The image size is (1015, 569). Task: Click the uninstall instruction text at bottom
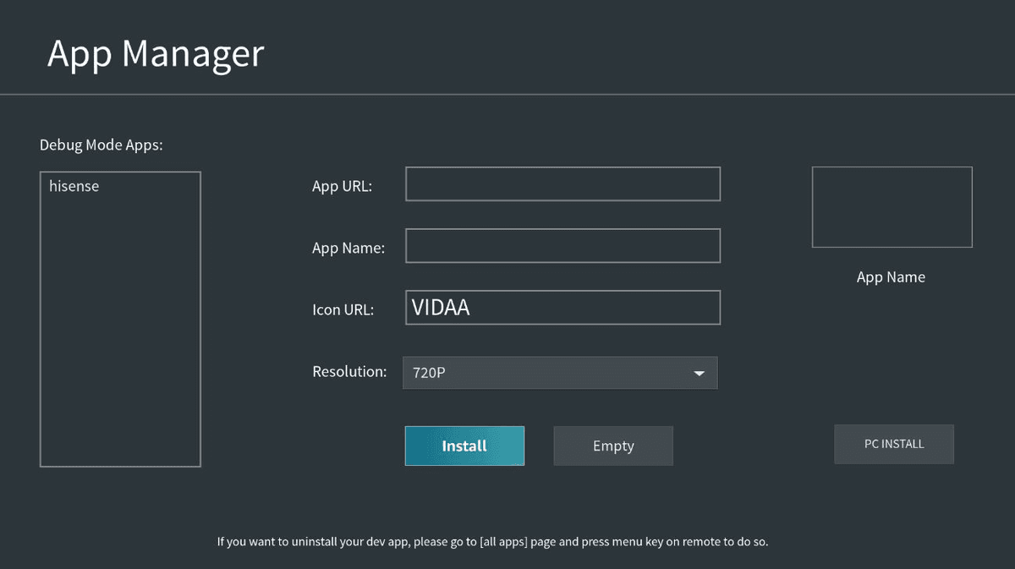[492, 541]
